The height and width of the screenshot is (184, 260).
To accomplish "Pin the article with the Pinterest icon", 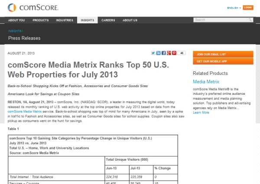I will point(174,53).
